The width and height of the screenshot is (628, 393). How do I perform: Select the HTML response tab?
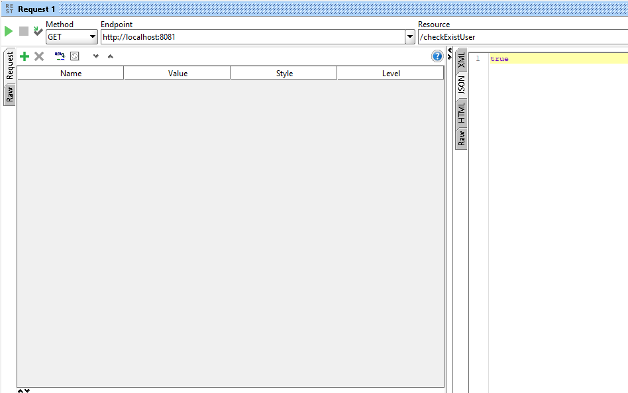click(x=462, y=113)
